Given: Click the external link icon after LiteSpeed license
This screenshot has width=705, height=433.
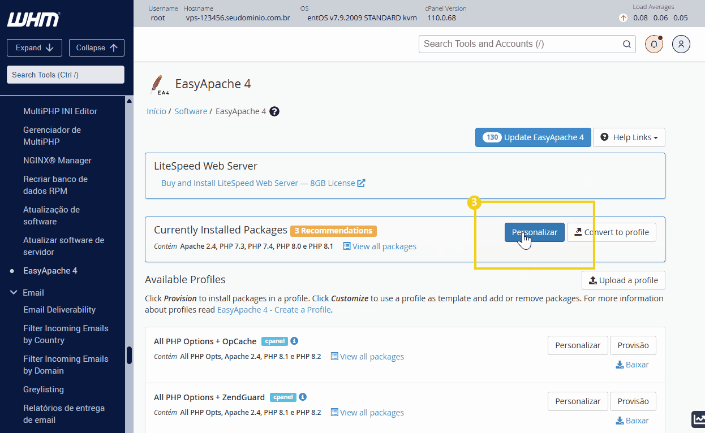Looking at the screenshot, I should click(x=361, y=183).
